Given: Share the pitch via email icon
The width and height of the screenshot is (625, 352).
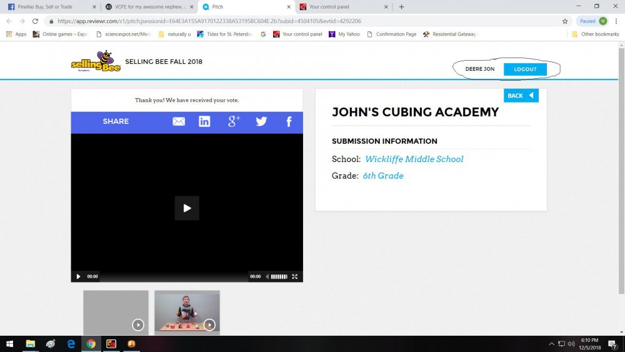Looking at the screenshot, I should tap(179, 121).
